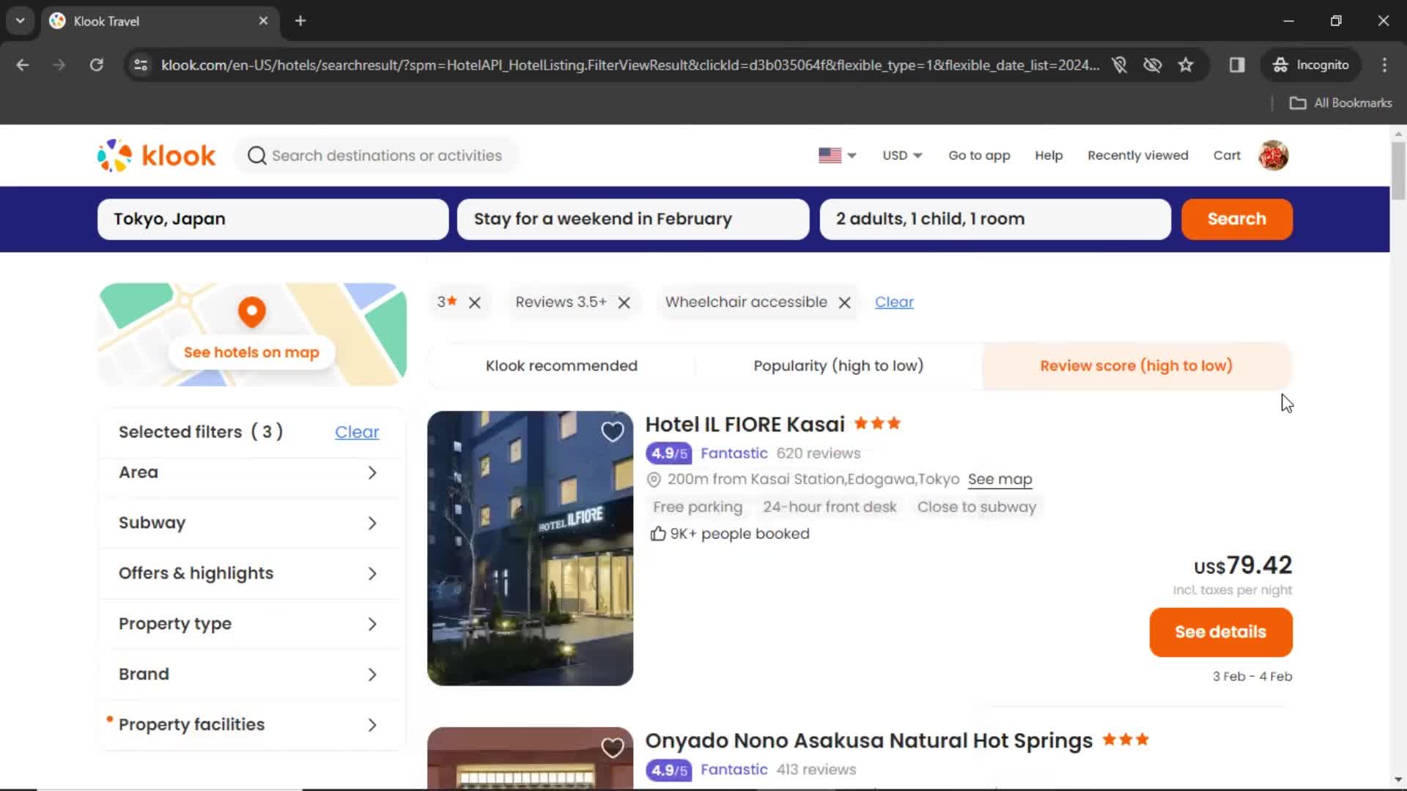Screen dimensions: 1407x791
Task: Expand the Property type filter
Action: pyautogui.click(x=251, y=624)
